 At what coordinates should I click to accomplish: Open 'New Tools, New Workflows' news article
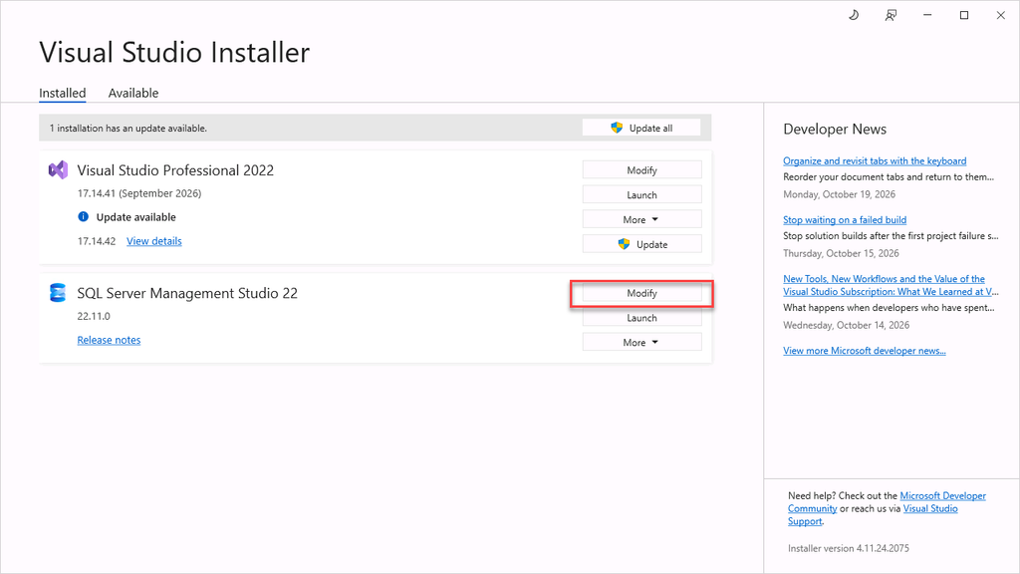coord(891,285)
